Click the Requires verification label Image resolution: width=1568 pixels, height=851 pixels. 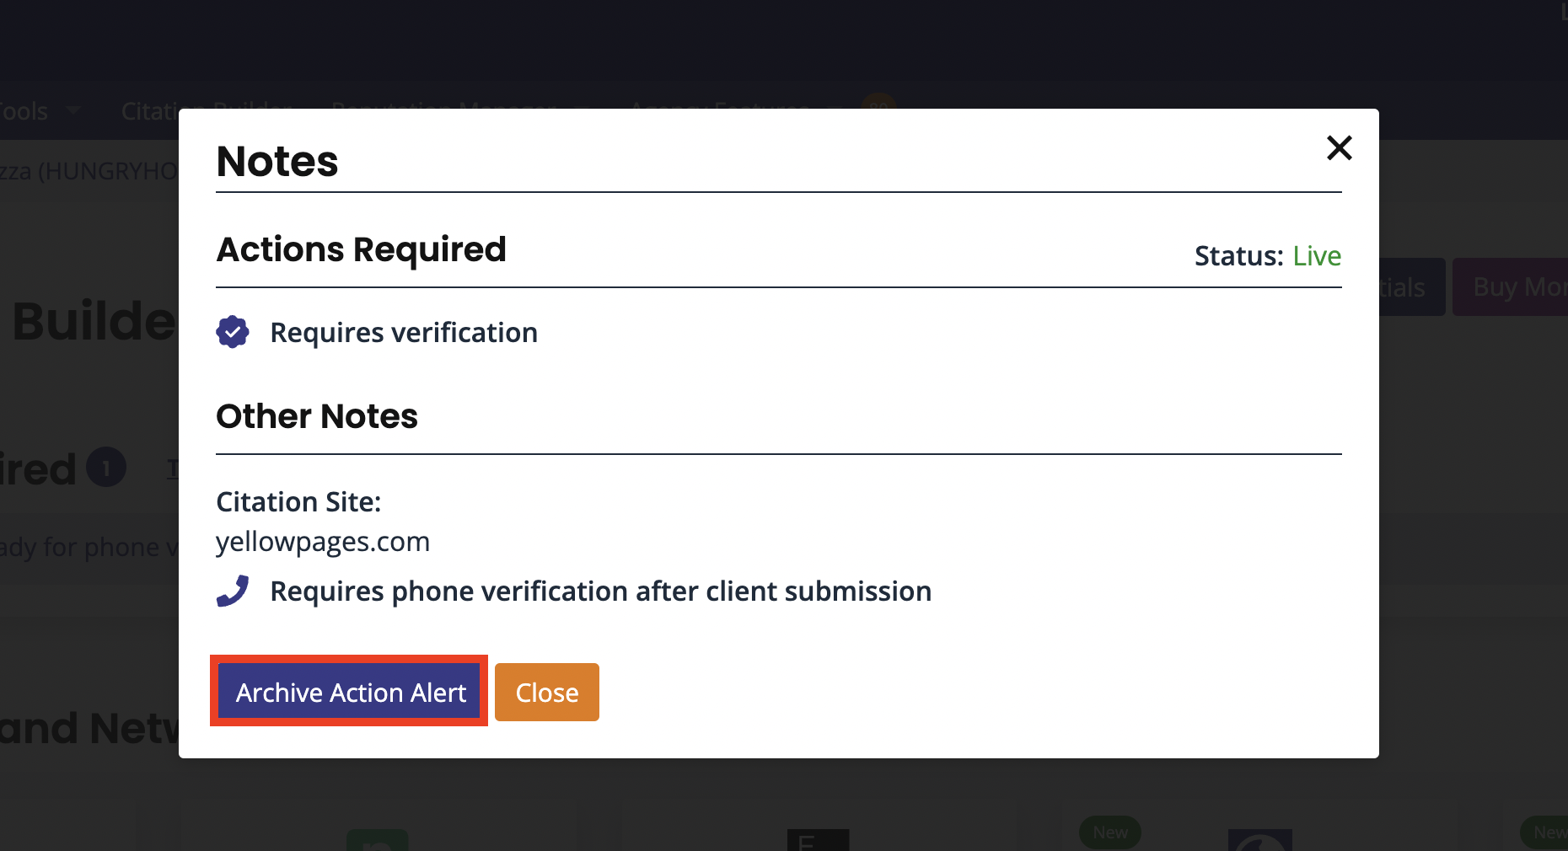[x=404, y=332]
